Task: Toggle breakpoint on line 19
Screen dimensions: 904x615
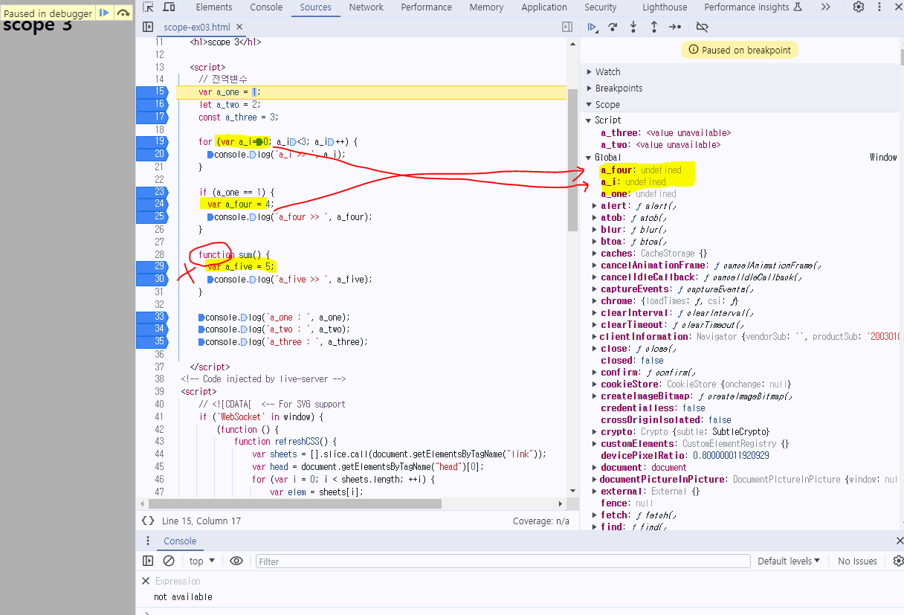Action: pos(153,141)
